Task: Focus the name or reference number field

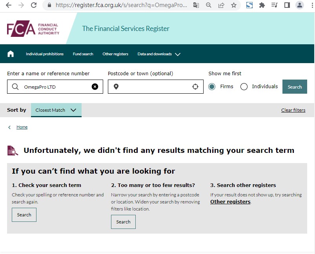Action: [x=55, y=87]
